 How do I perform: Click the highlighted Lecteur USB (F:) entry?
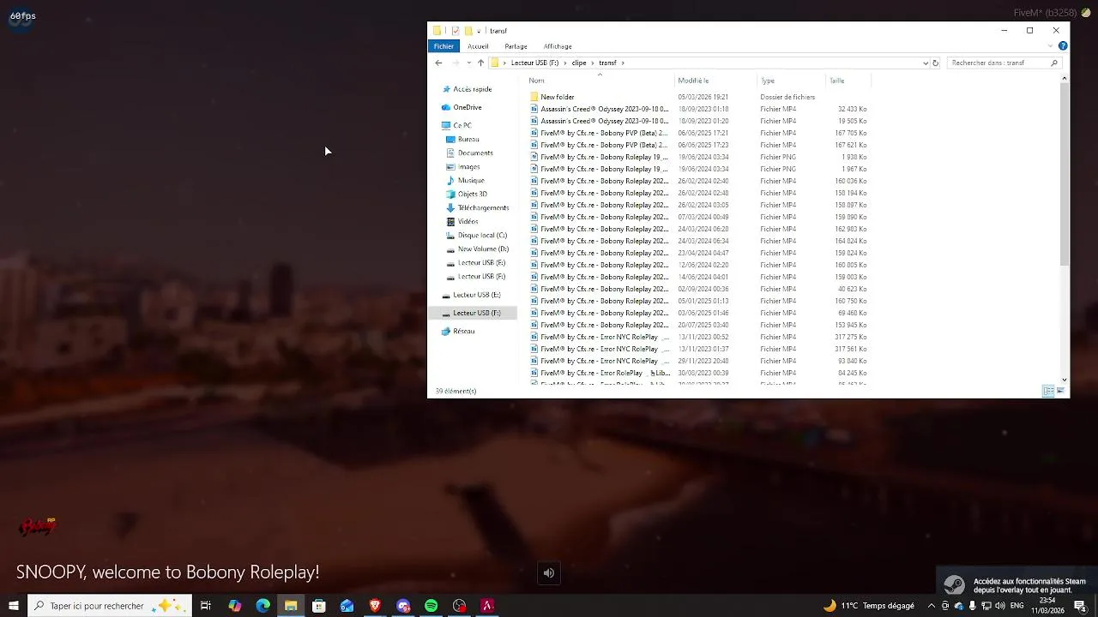(x=472, y=313)
